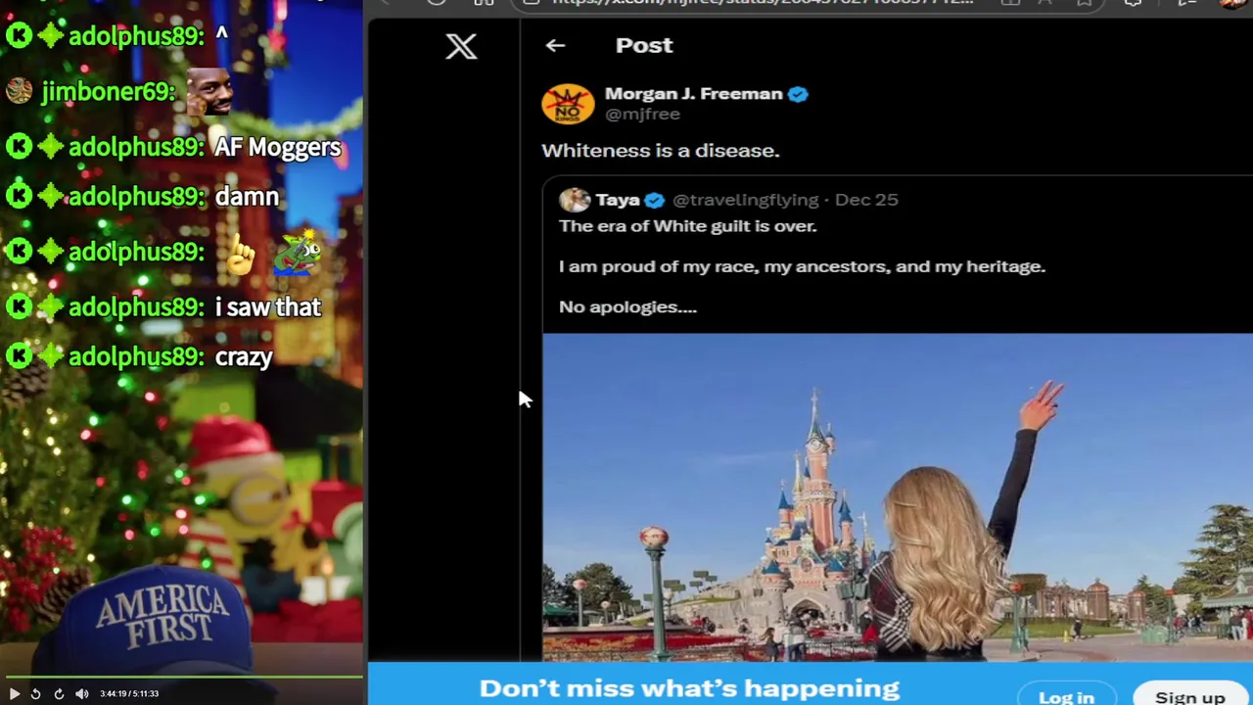Click 'The era of White guilt is over.' text
The width and height of the screenshot is (1253, 705).
point(687,226)
